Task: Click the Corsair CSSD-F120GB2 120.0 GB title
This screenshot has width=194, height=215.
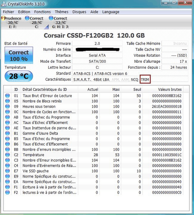Action: point(94,36)
